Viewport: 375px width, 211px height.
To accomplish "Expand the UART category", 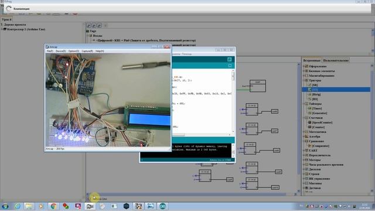I will 304,151.
